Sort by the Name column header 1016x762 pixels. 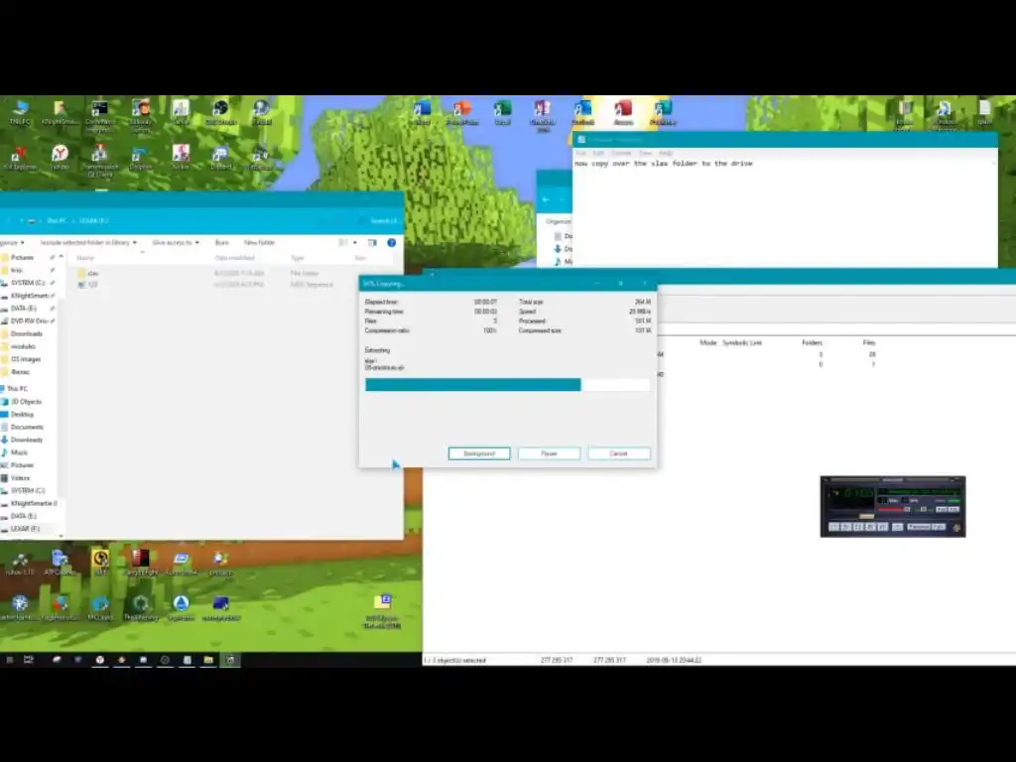point(85,258)
